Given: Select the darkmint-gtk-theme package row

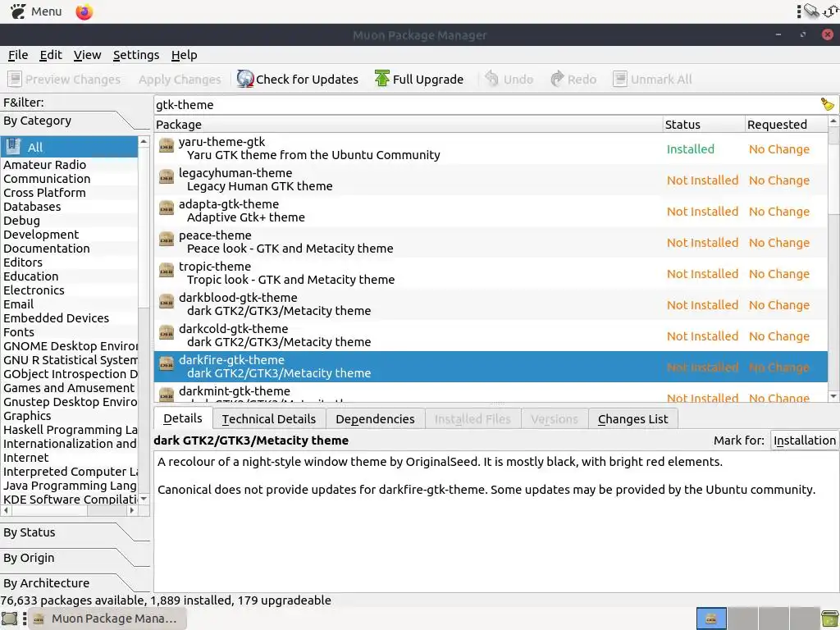Looking at the screenshot, I should [491, 393].
